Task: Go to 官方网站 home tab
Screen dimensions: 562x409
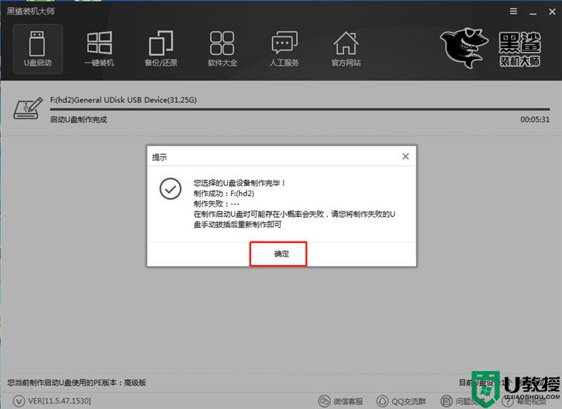Action: tap(346, 49)
